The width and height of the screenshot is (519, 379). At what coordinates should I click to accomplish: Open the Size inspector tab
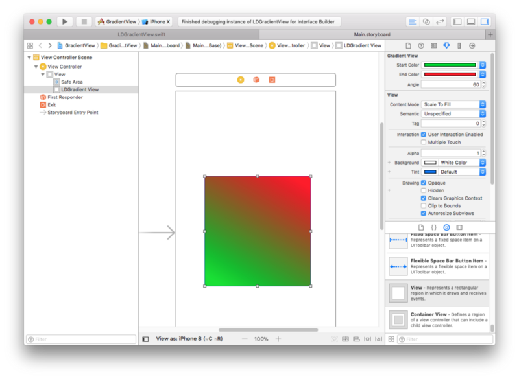tap(459, 45)
